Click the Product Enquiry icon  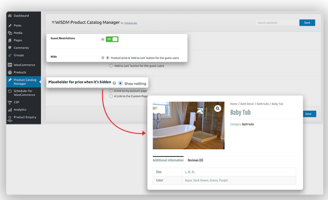(10, 119)
